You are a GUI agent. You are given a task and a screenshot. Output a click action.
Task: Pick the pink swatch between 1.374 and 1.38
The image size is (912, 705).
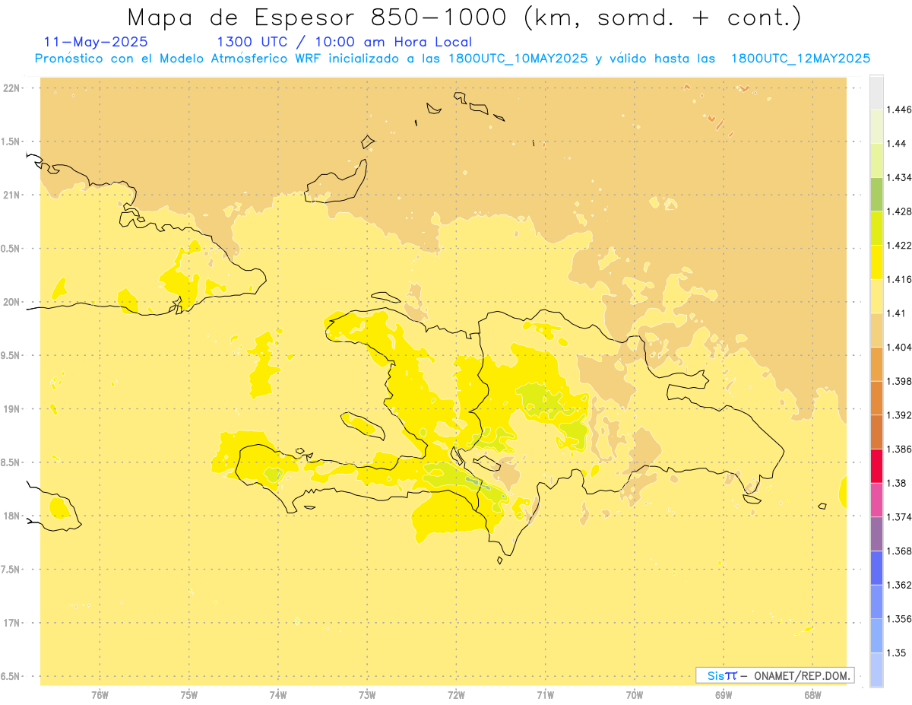(876, 500)
